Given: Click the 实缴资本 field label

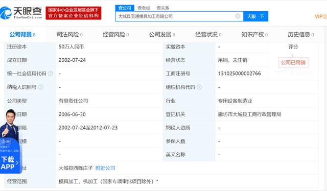Looking at the screenshot, I should tap(176, 46).
